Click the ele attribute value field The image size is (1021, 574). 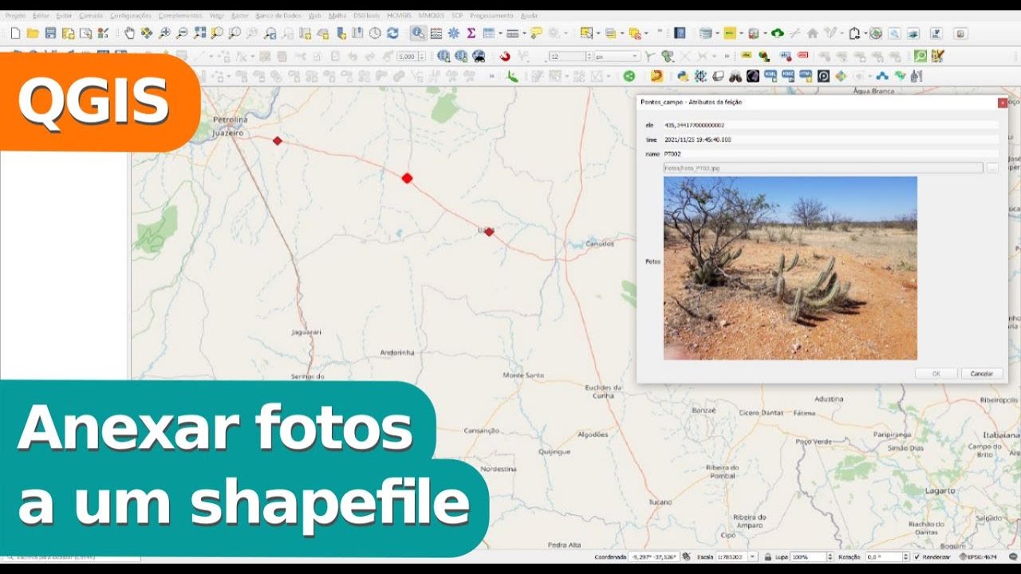coord(830,125)
